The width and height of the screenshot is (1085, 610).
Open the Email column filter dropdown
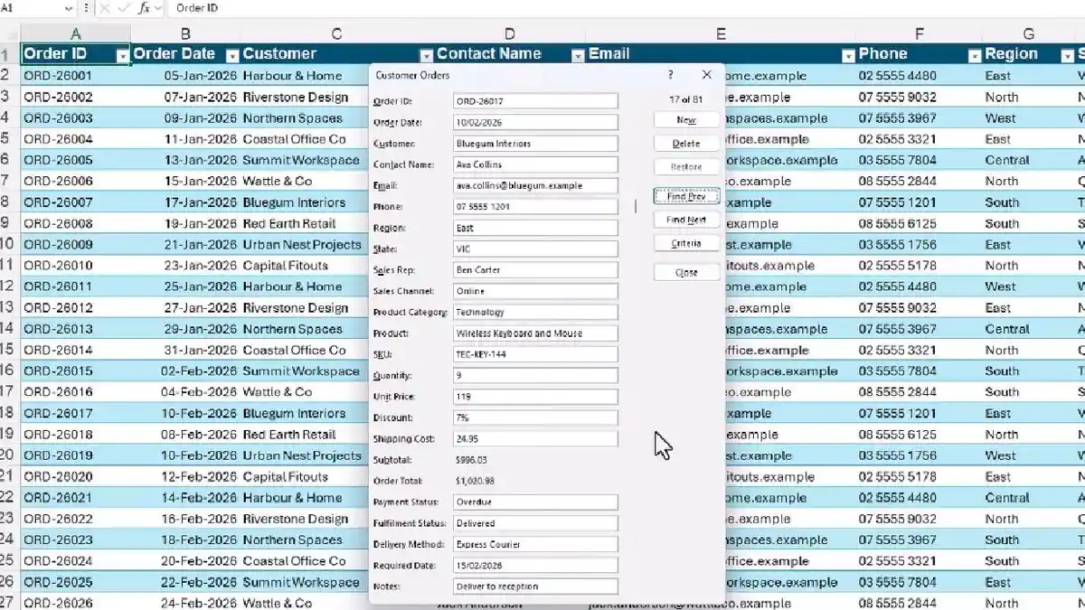[848, 55]
